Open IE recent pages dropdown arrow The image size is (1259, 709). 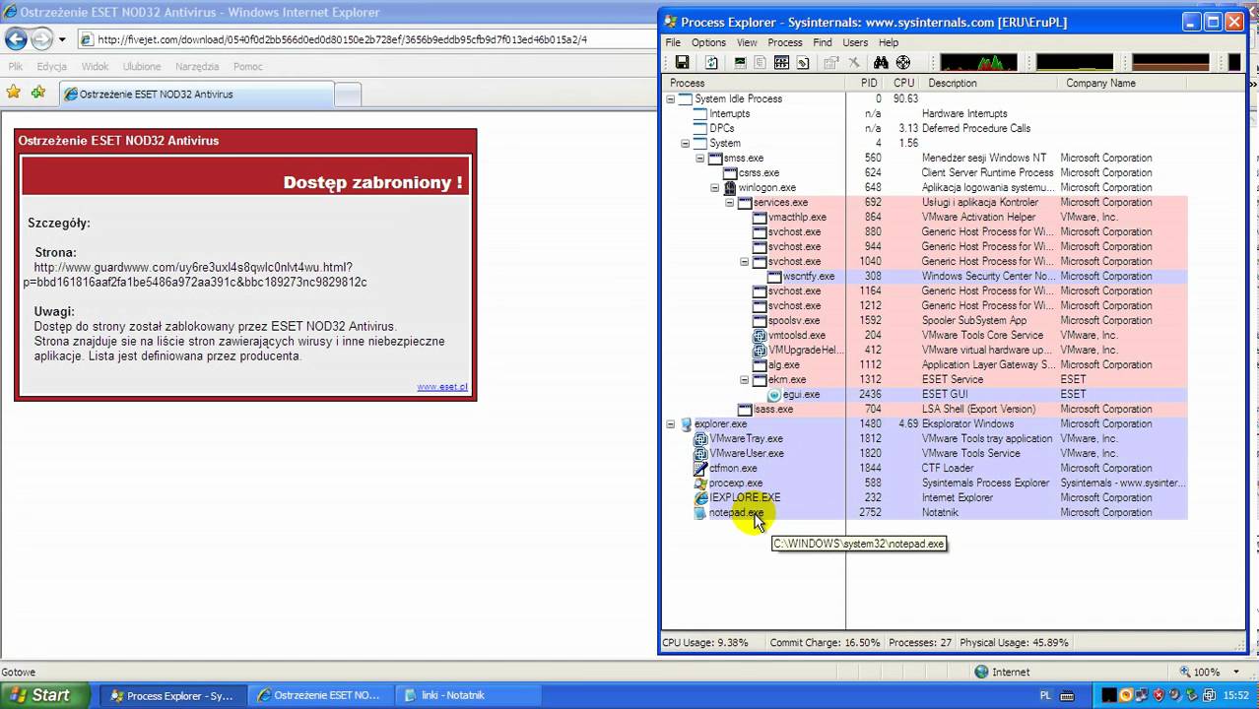coord(62,39)
